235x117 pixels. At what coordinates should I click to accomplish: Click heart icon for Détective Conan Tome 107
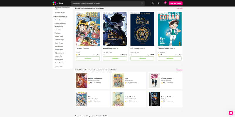tap(176, 55)
